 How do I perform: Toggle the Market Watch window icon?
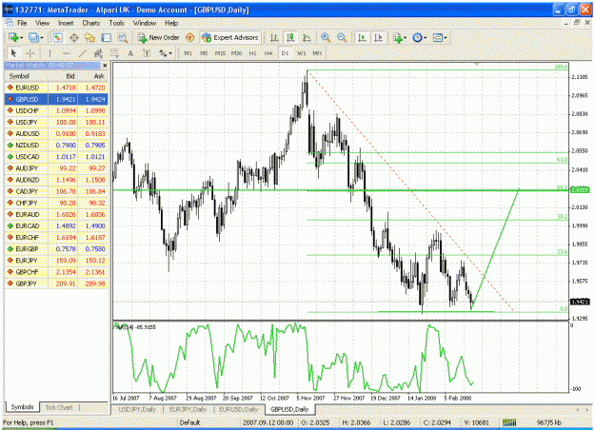57,37
